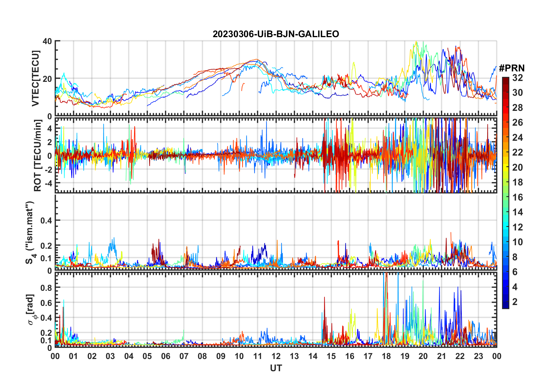Click UT hour tick label 11
552x386 pixels.
pyautogui.click(x=258, y=356)
